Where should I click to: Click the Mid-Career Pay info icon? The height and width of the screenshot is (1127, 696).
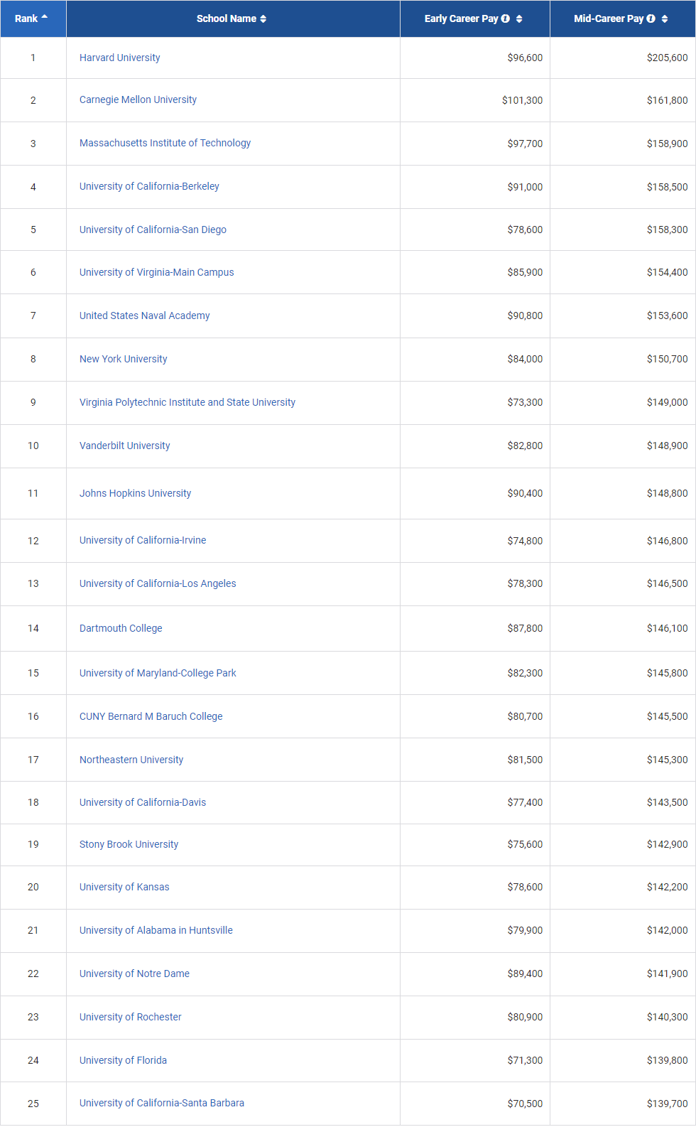click(651, 19)
